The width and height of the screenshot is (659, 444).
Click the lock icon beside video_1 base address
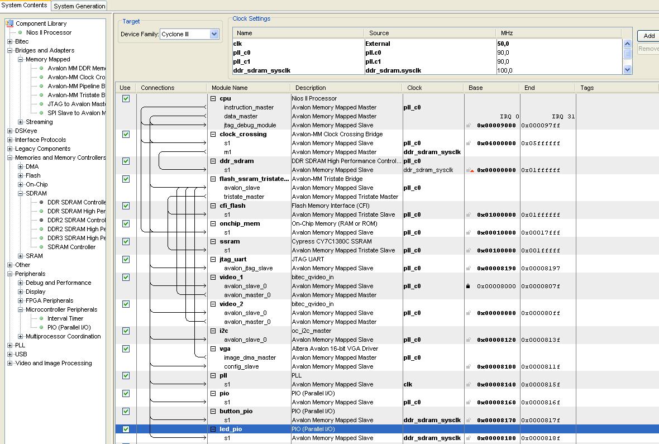[468, 286]
